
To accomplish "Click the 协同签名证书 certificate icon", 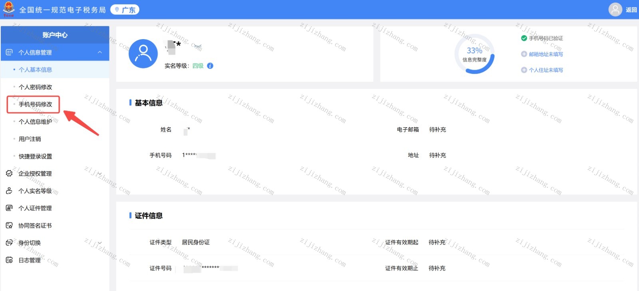I will 9,226.
